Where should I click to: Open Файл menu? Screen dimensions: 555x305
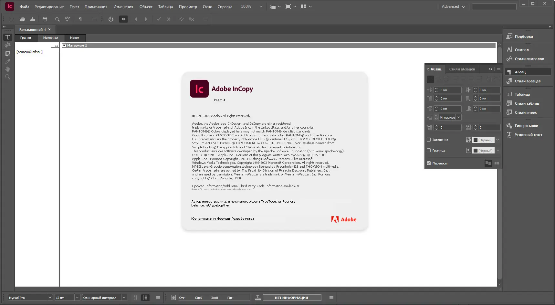25,7
